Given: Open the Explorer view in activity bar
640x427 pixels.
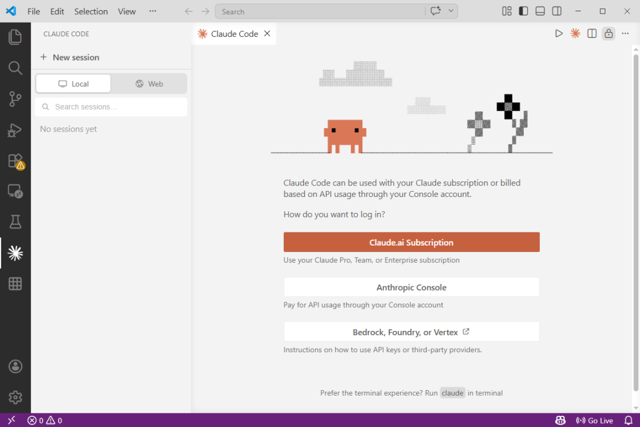Looking at the screenshot, I should 15,37.
